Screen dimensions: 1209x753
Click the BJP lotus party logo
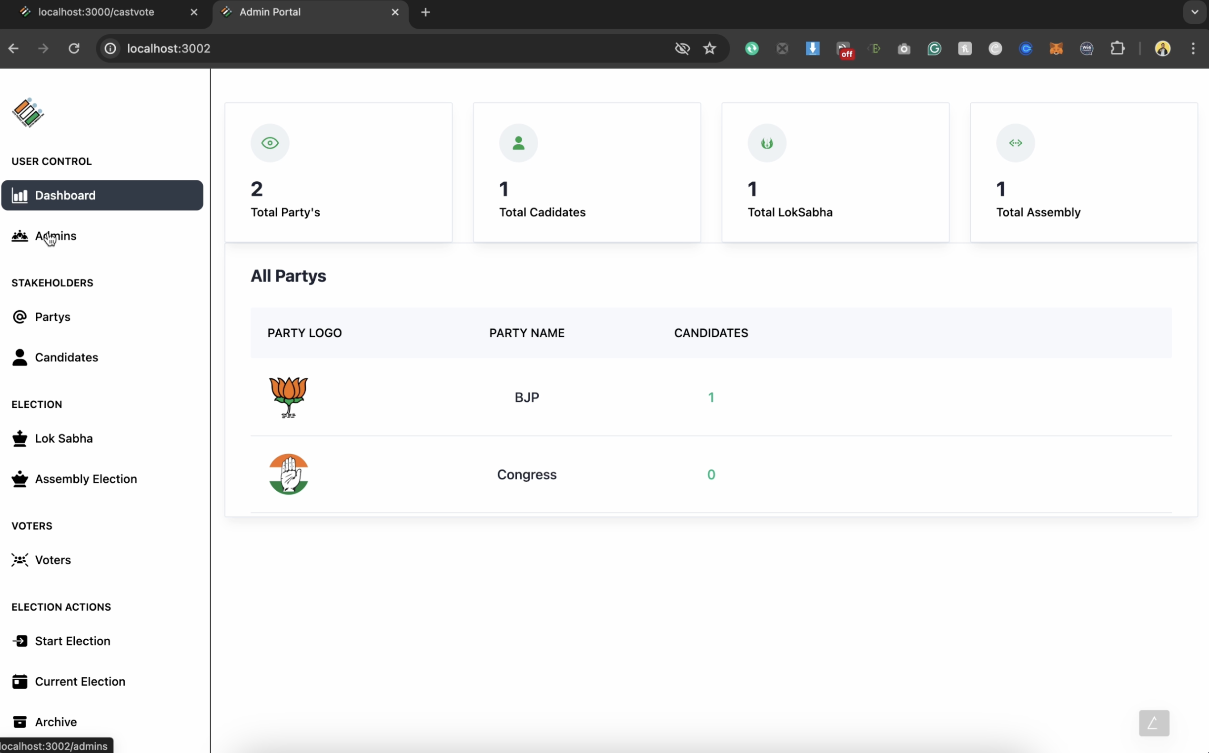tap(288, 397)
